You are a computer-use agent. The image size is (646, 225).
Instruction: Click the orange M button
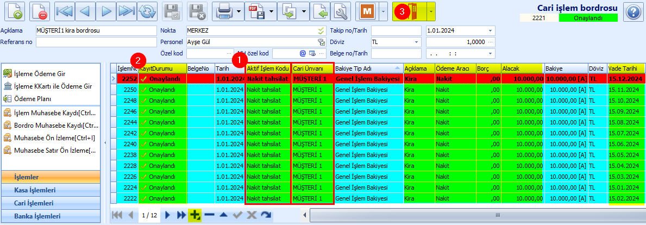[x=368, y=11]
